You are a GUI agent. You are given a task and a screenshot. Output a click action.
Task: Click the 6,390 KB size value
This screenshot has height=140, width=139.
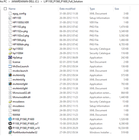[124, 124]
